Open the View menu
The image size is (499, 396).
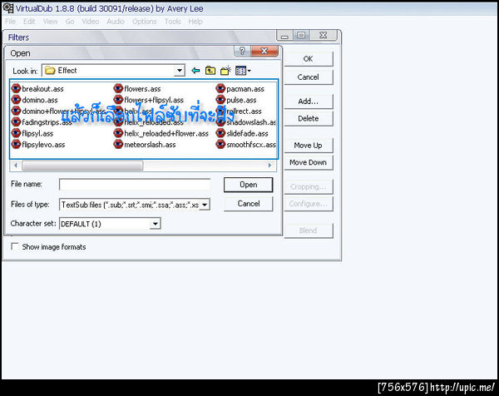coord(50,22)
